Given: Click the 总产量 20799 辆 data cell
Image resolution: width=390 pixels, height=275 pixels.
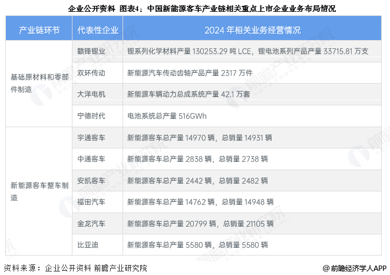Looking at the screenshot, I should click(252, 224).
